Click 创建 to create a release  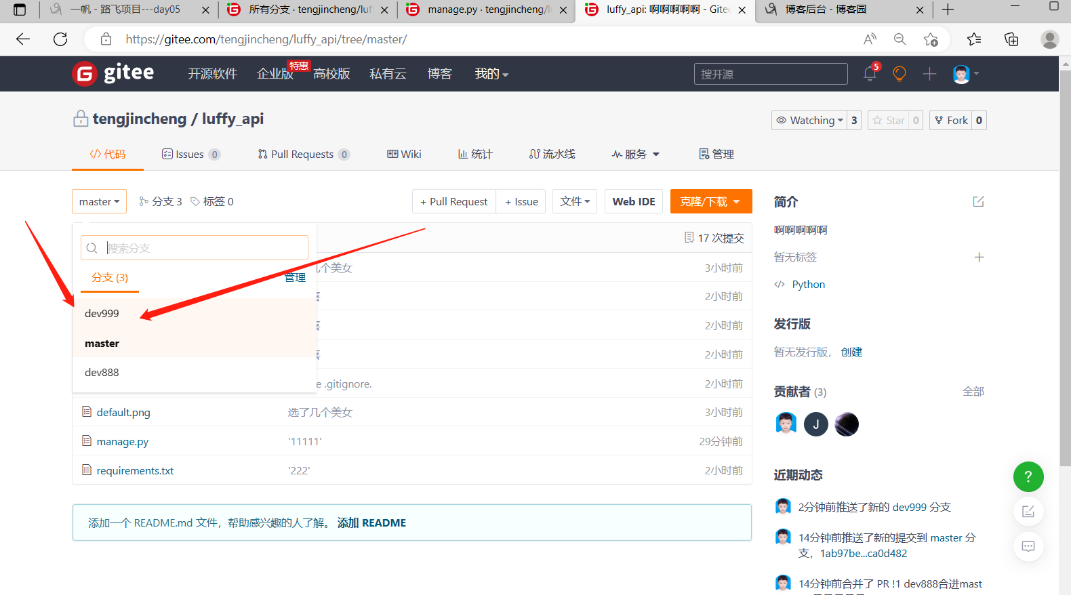(852, 352)
